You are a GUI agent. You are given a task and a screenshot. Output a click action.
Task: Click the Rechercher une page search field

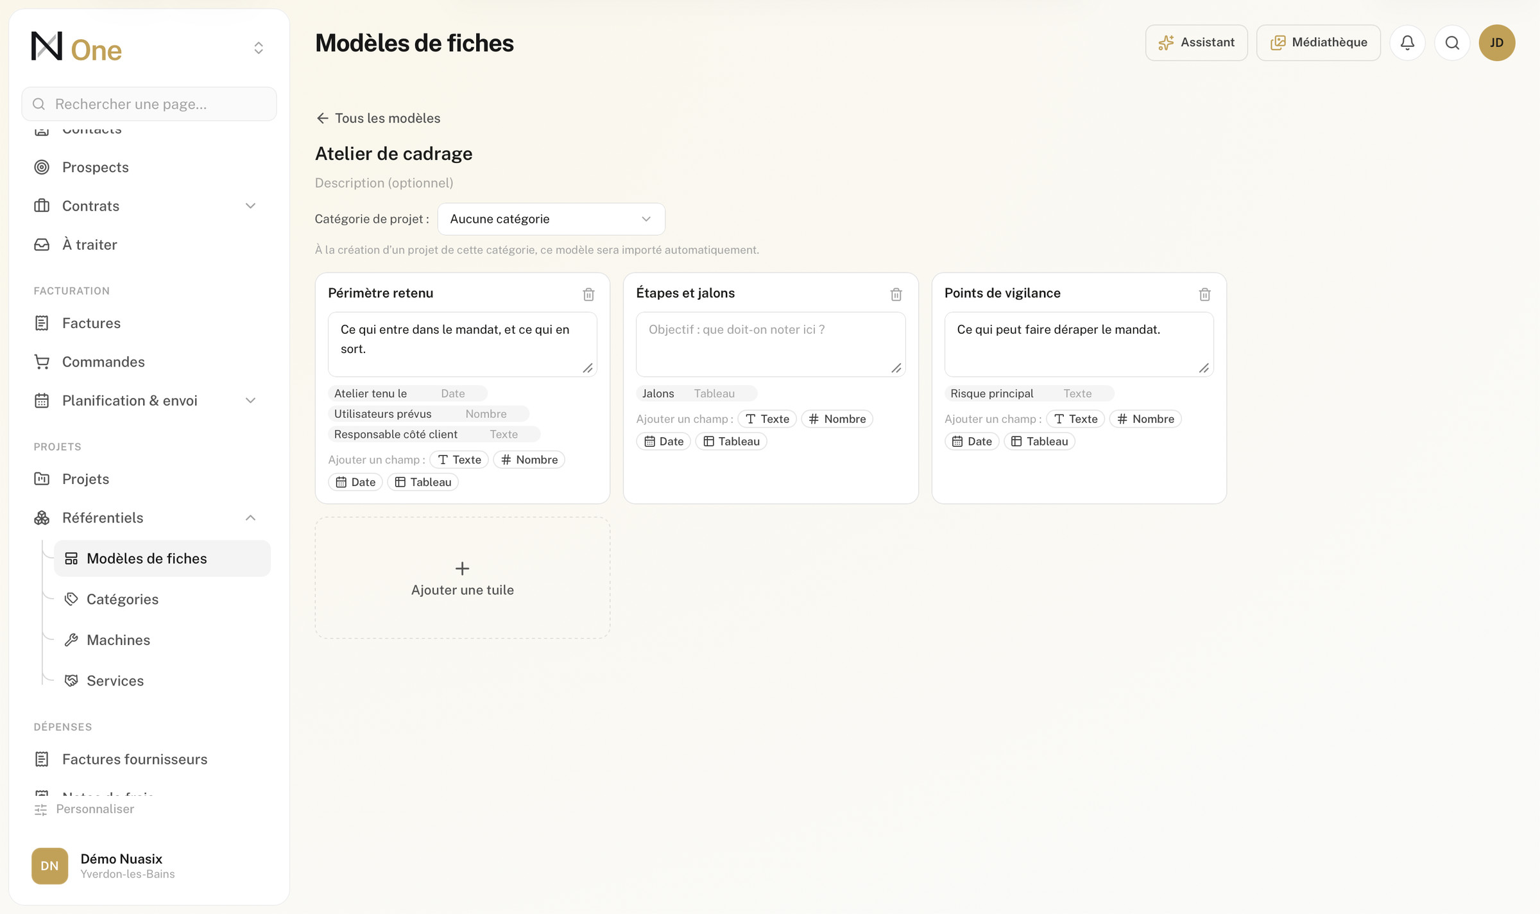coord(149,104)
